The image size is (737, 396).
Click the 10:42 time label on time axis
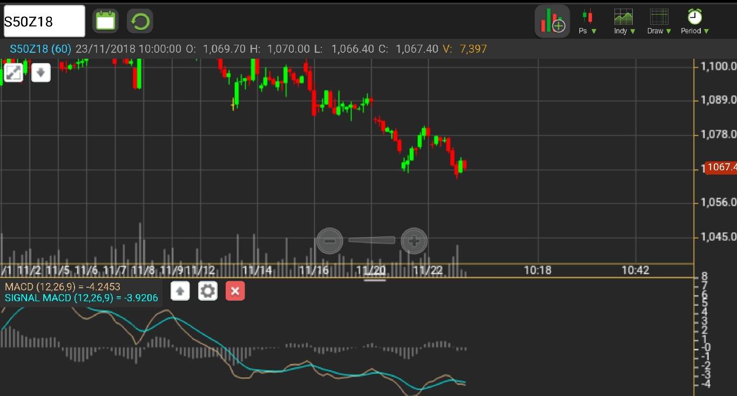635,270
